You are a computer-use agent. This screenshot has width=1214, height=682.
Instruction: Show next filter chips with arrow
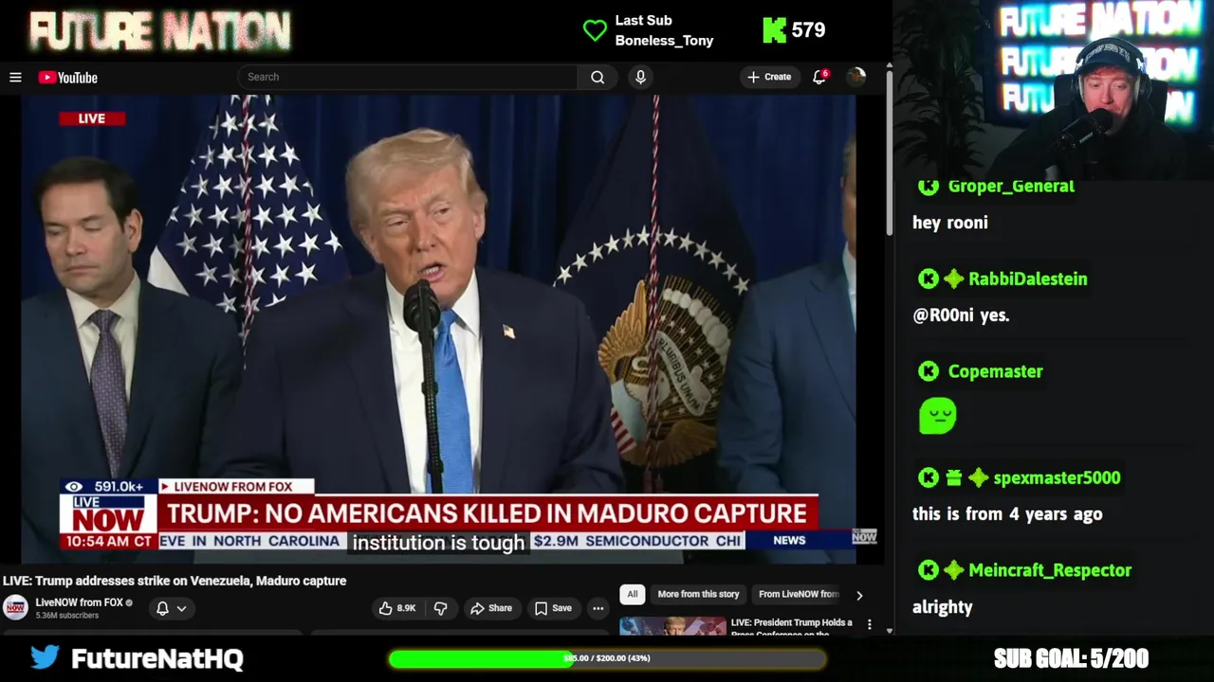pyautogui.click(x=859, y=595)
